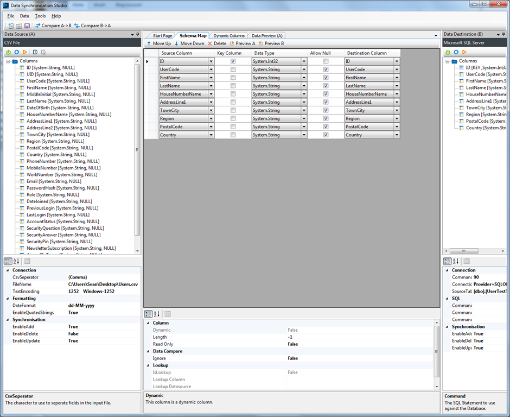The height and width of the screenshot is (417, 510).
Task: Click the Move Up button on Schema Map toolbar
Action: 157,43
